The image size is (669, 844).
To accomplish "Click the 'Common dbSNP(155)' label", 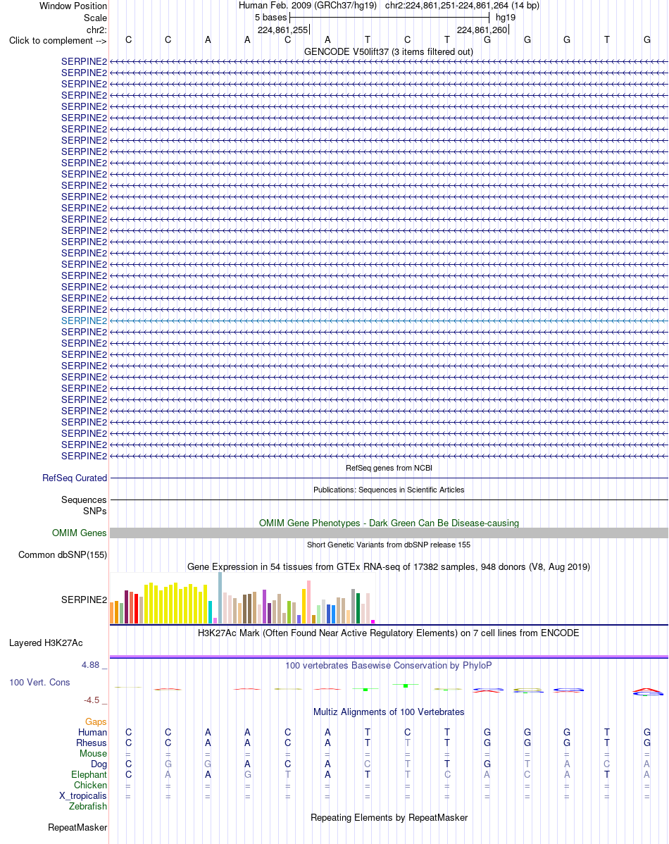I will click(x=63, y=555).
